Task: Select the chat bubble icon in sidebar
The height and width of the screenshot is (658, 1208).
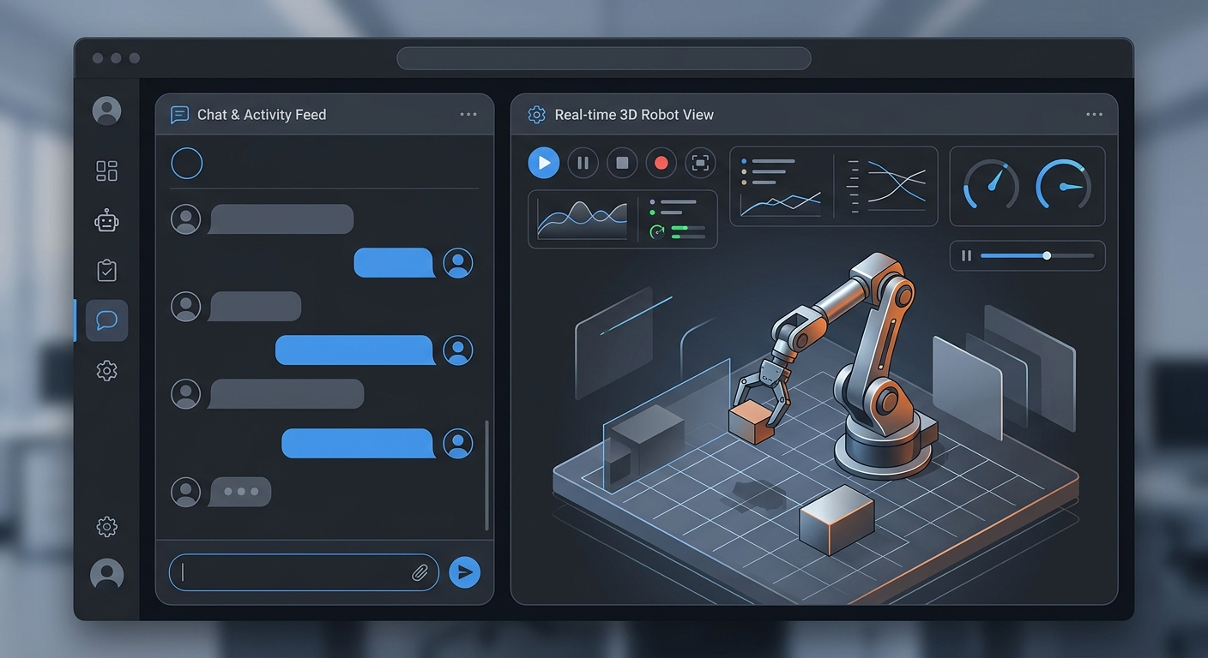Action: pyautogui.click(x=106, y=320)
